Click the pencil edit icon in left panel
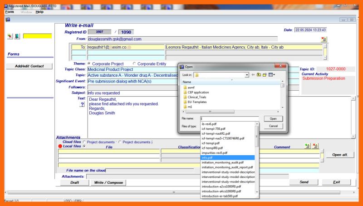The image size is (363, 206). (10, 36)
